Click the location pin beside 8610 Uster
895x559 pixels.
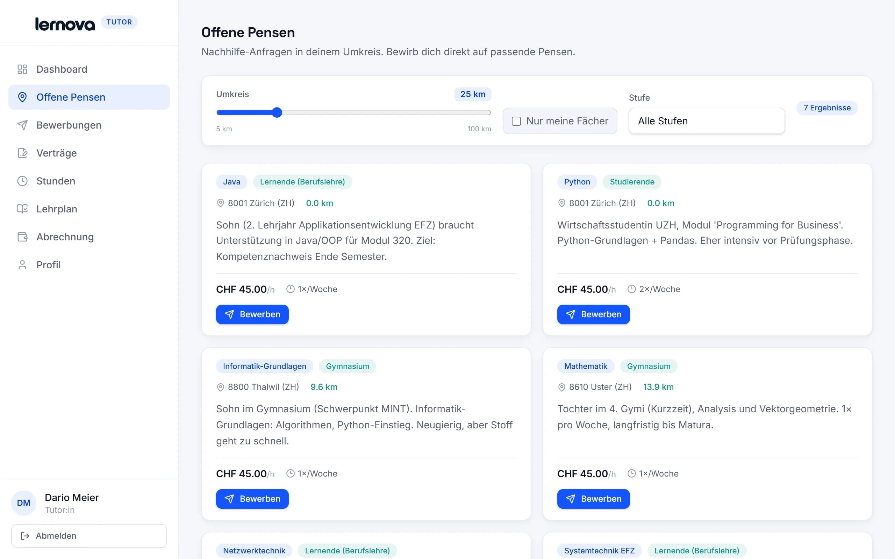[x=561, y=387]
